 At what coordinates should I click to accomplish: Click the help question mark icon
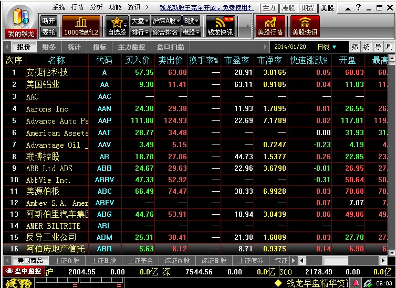pyautogui.click(x=358, y=7)
